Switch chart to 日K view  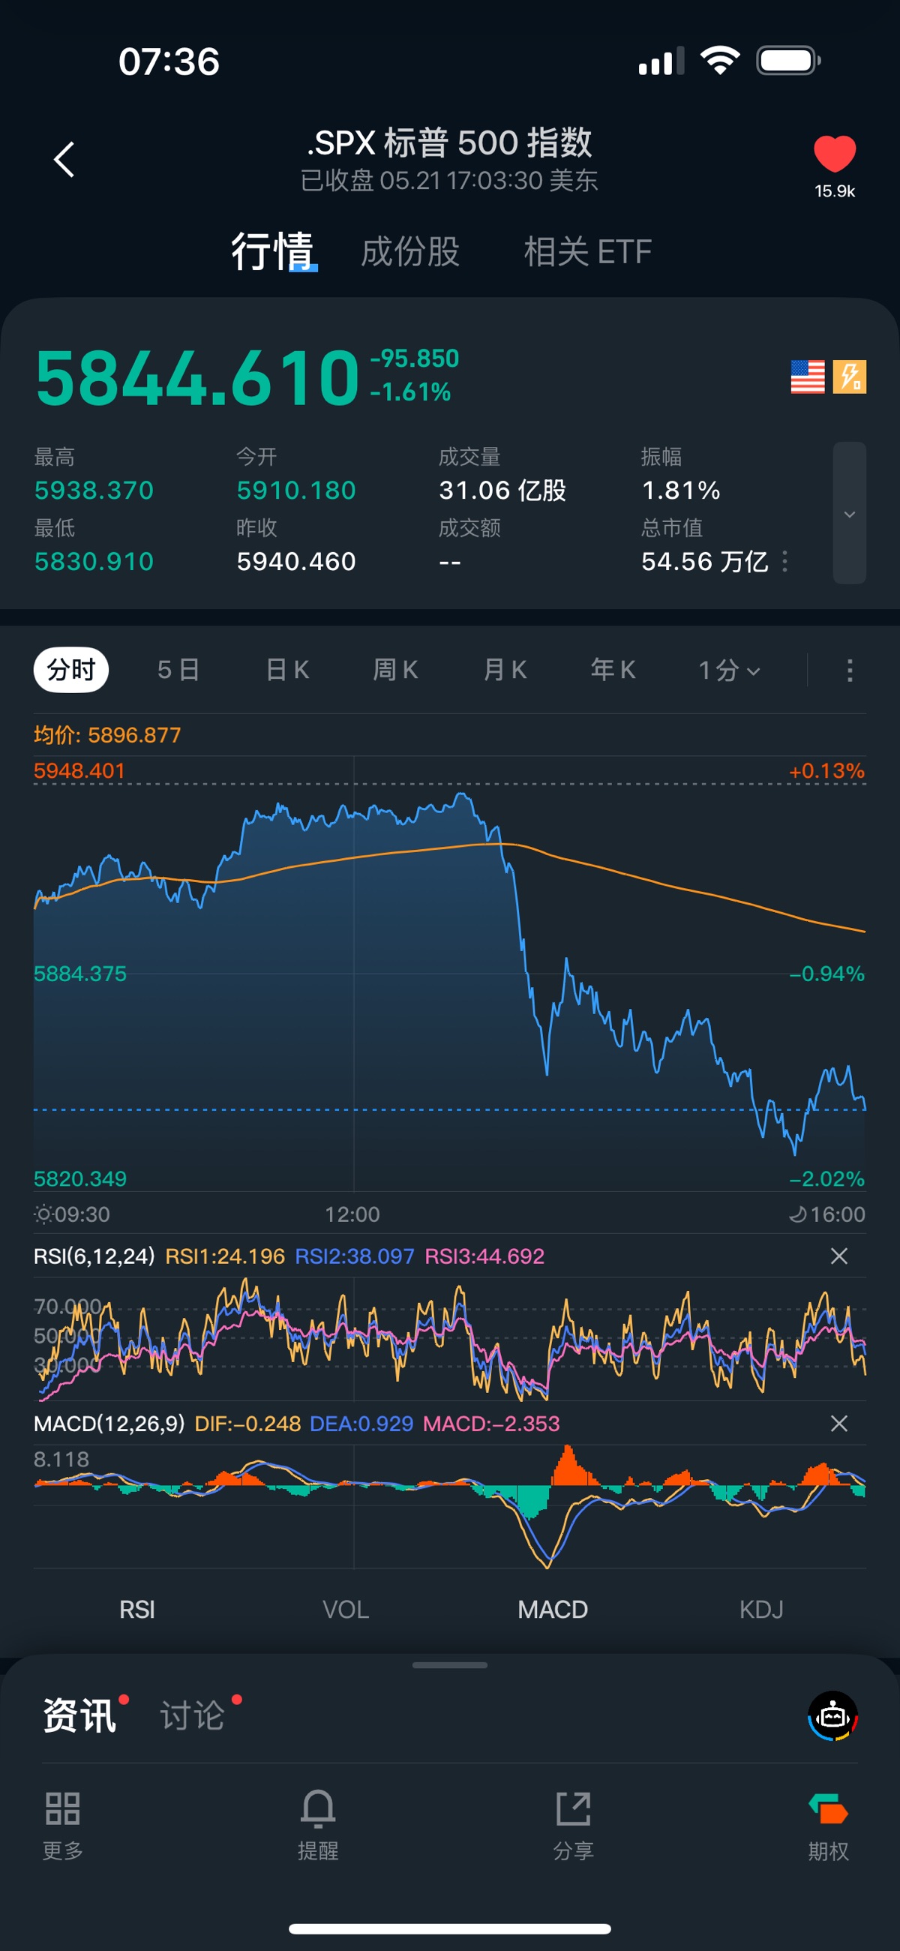[x=288, y=670]
